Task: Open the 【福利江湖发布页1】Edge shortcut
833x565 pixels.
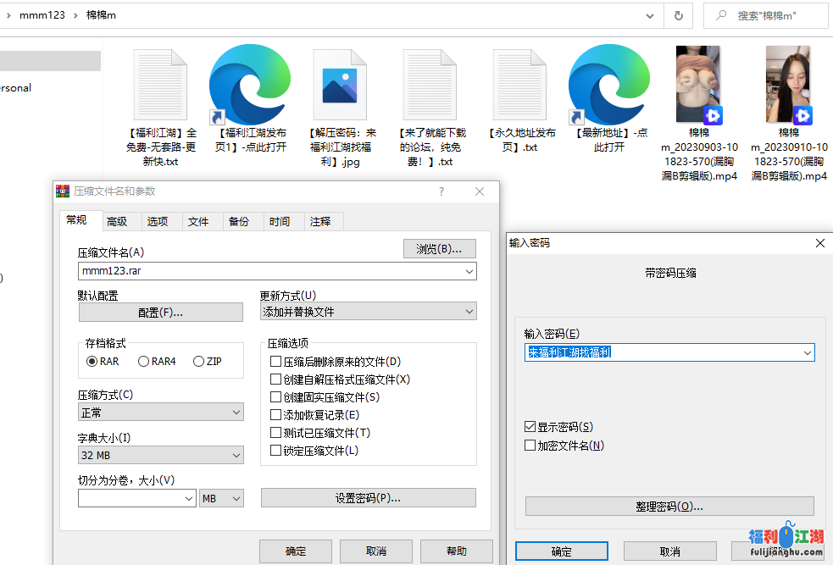Action: coord(249,84)
